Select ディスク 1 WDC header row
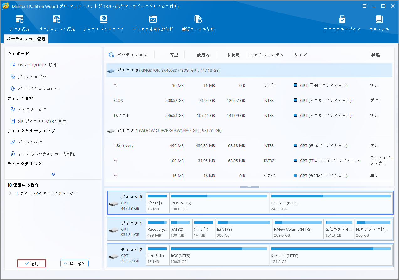 coord(249,130)
